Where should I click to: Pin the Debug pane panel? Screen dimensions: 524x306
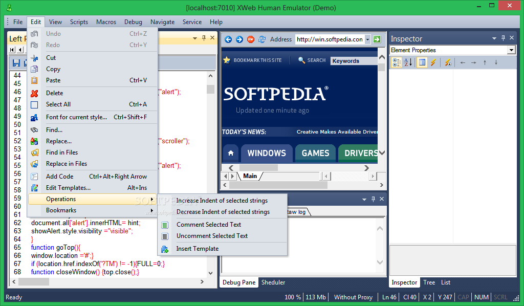[373, 199]
